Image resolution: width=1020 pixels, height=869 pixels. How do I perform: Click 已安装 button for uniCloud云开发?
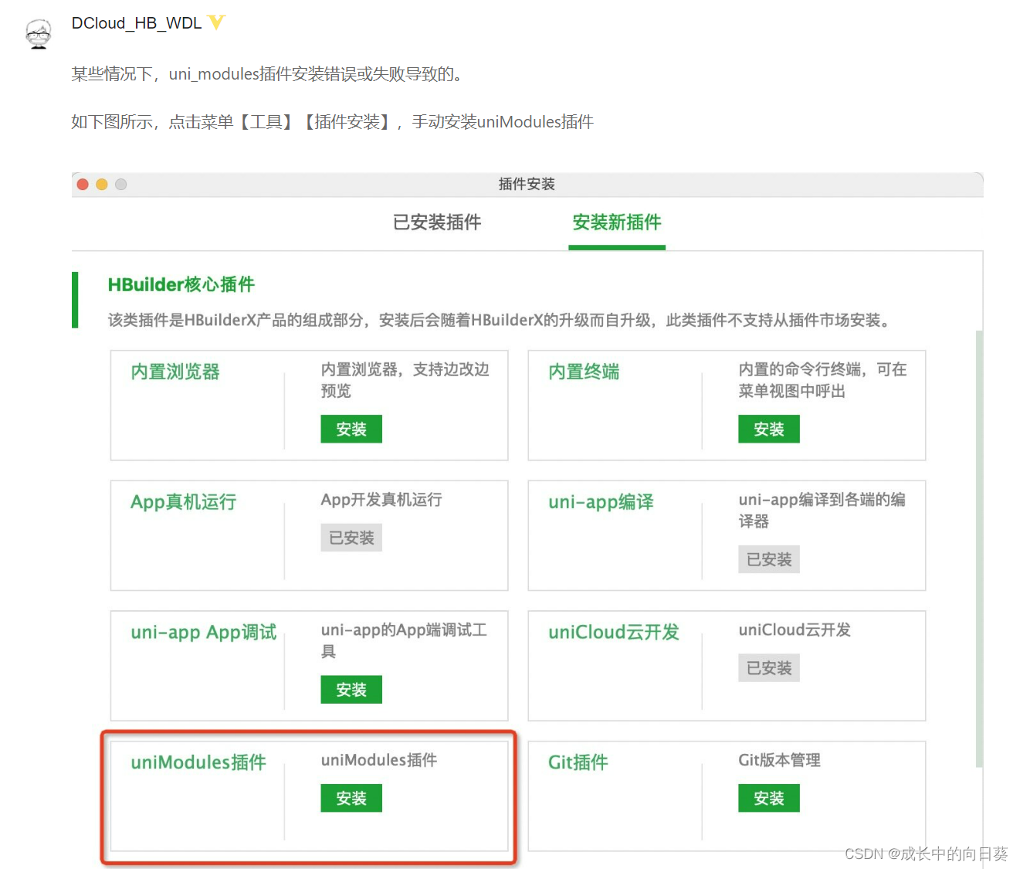point(769,668)
